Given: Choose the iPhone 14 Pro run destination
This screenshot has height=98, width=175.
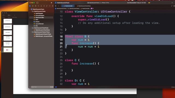Looking at the screenshot, I should (105, 3).
